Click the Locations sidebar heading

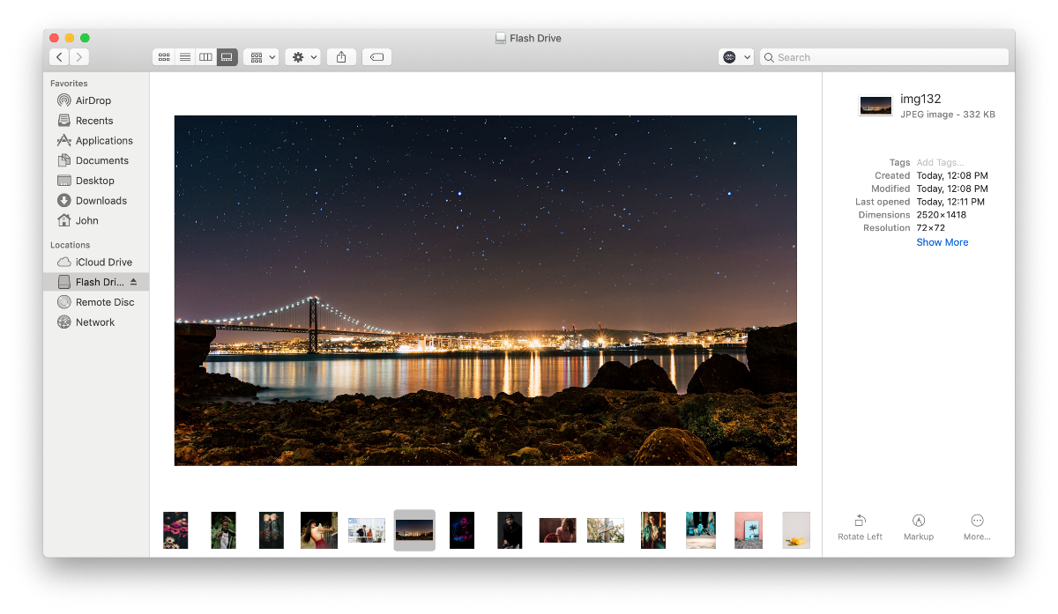71,245
